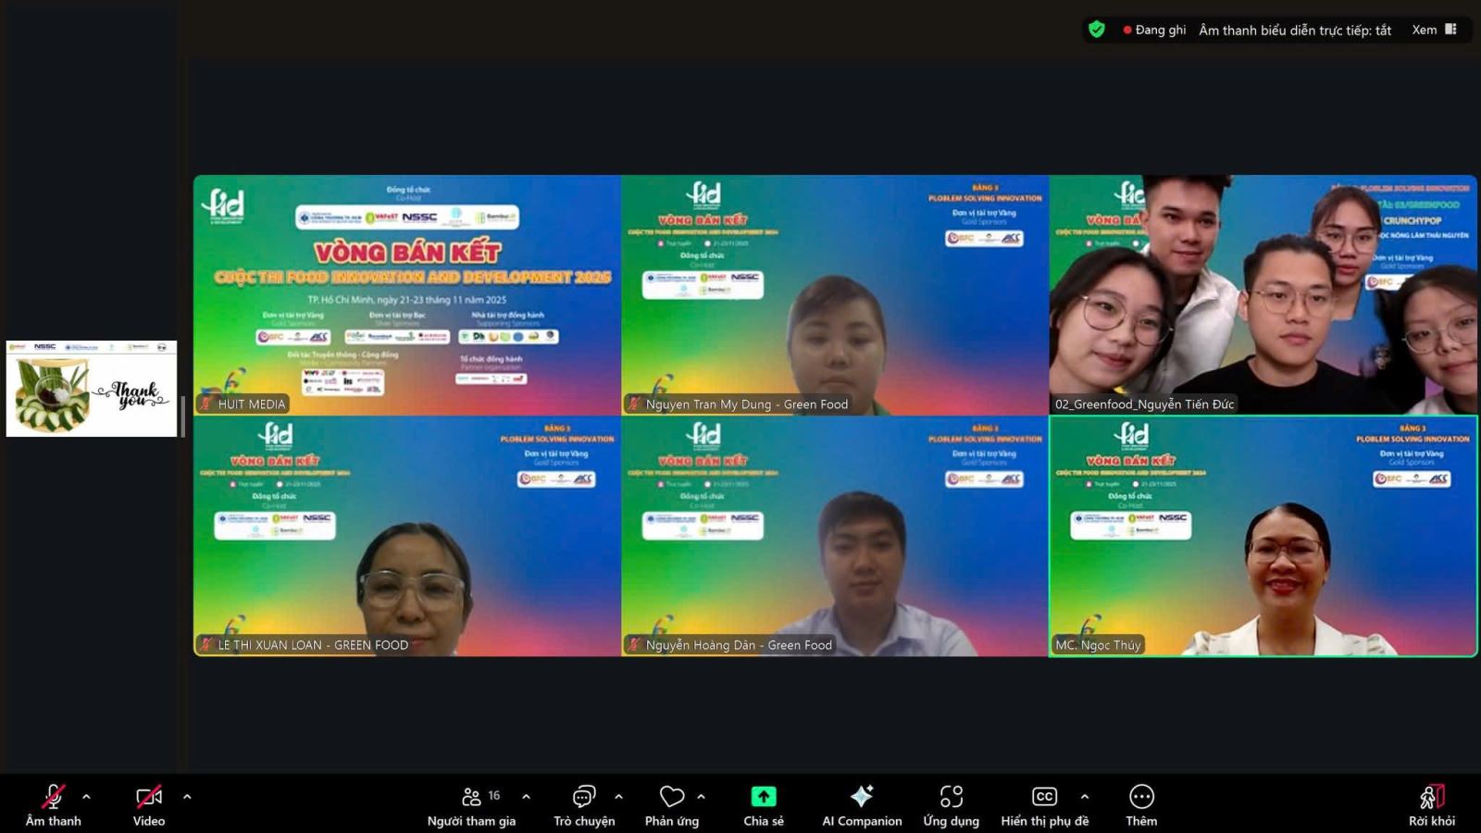The image size is (1481, 833).
Task: Launch AI Companion sparkle icon
Action: [x=862, y=798]
